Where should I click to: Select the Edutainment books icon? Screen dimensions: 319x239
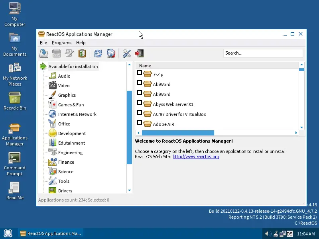pos(53,143)
